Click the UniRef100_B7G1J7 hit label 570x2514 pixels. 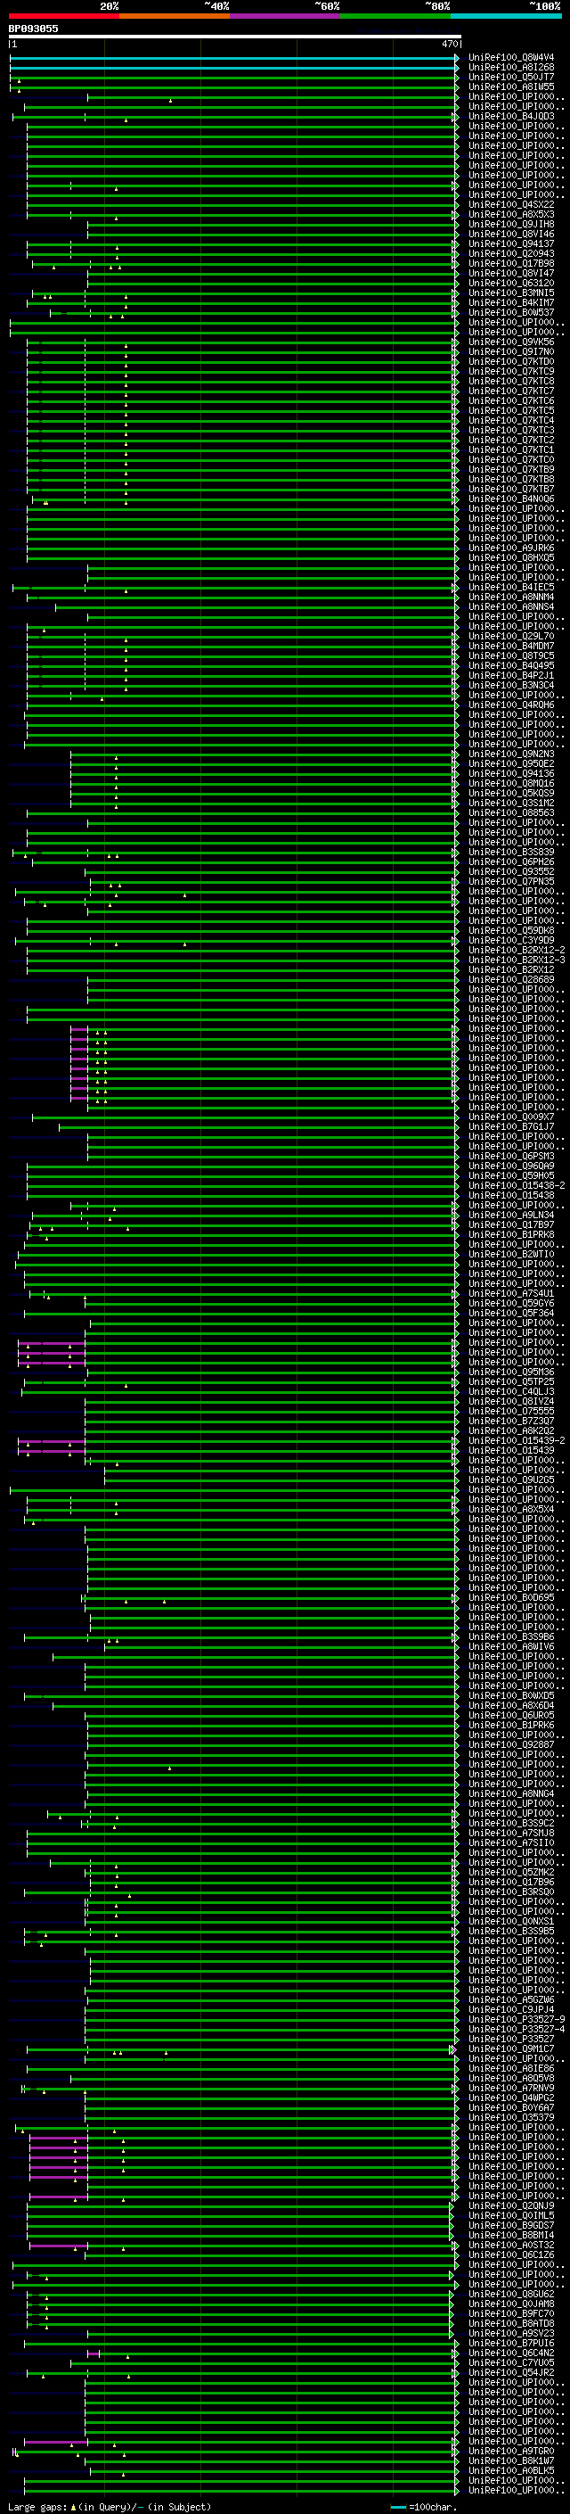click(x=511, y=1127)
